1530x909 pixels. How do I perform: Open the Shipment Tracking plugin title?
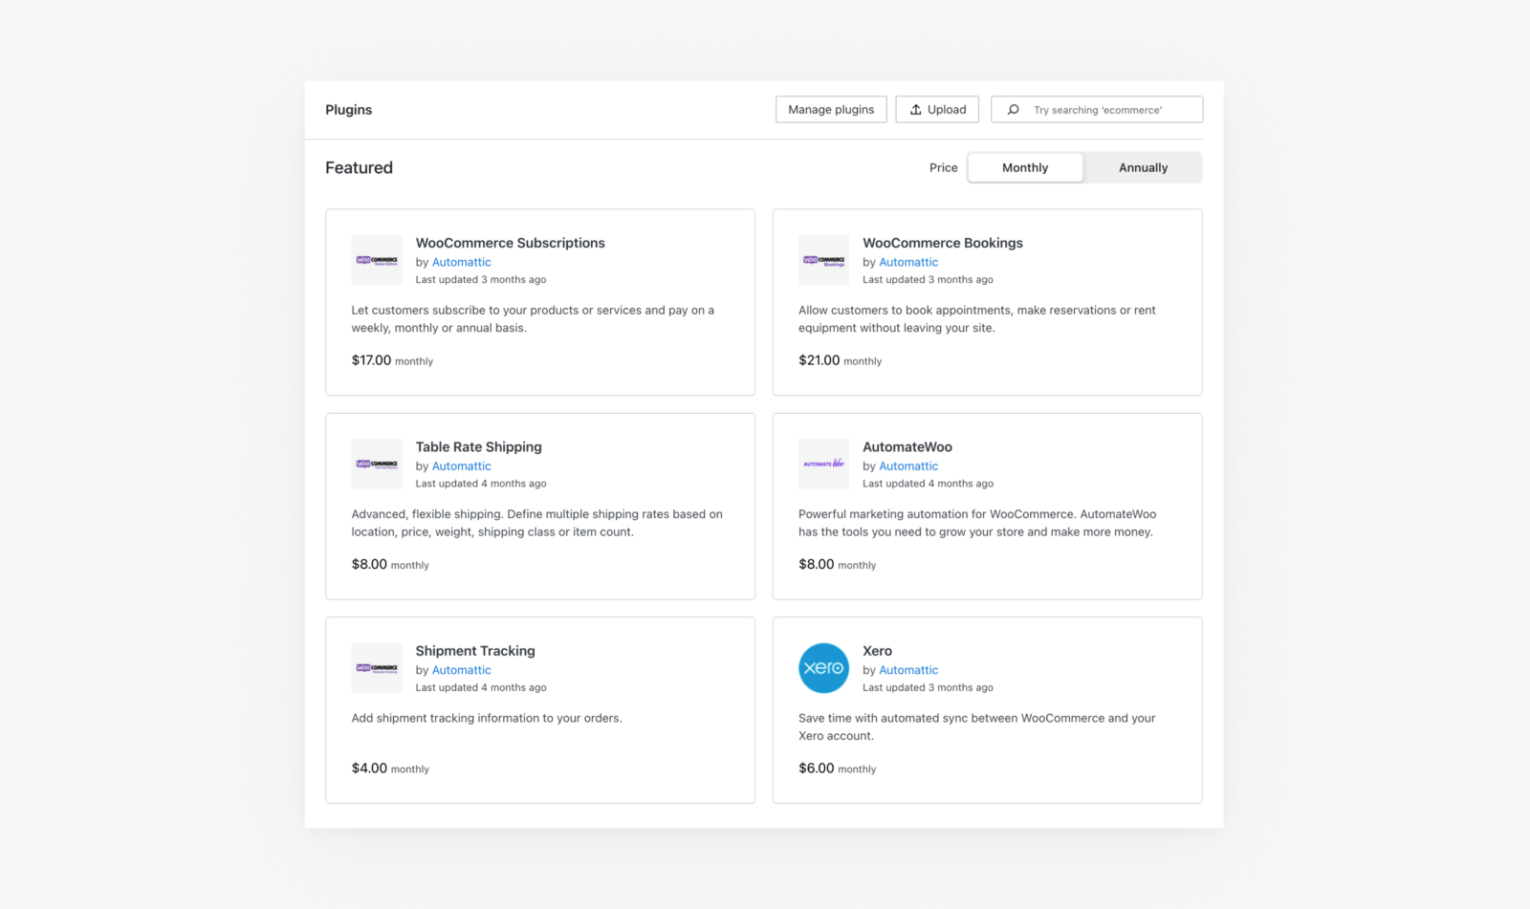coord(475,651)
